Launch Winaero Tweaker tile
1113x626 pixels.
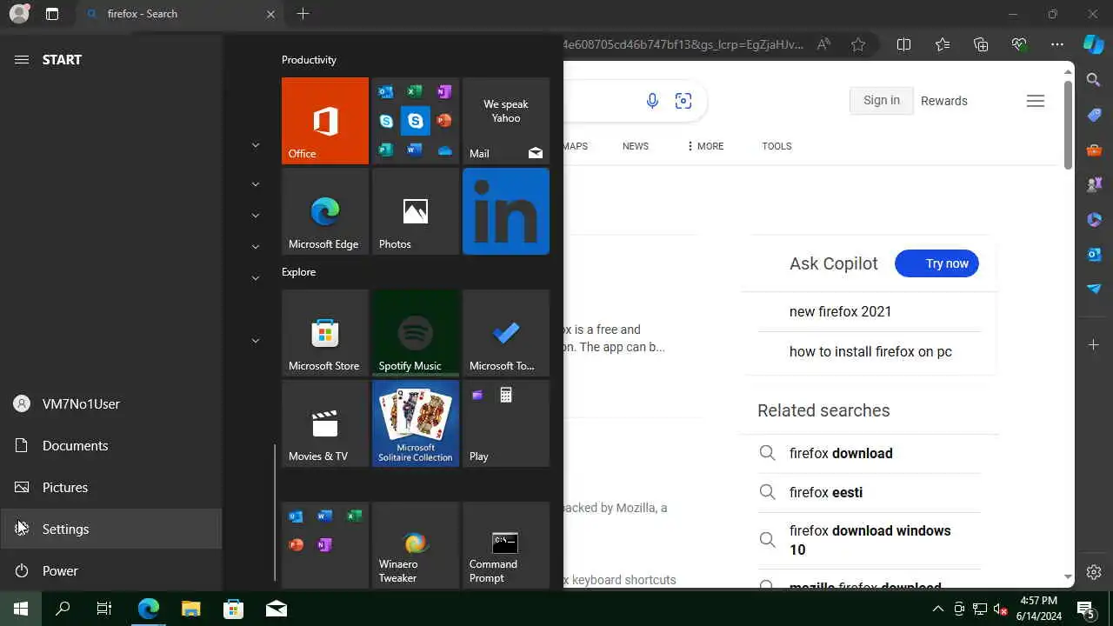[x=416, y=545]
